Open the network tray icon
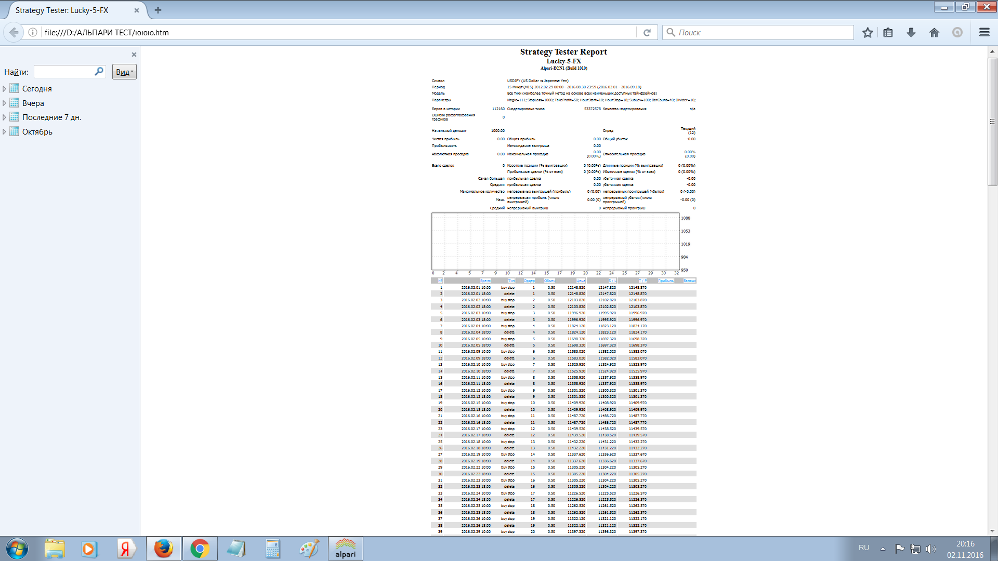998x561 pixels. (x=915, y=549)
